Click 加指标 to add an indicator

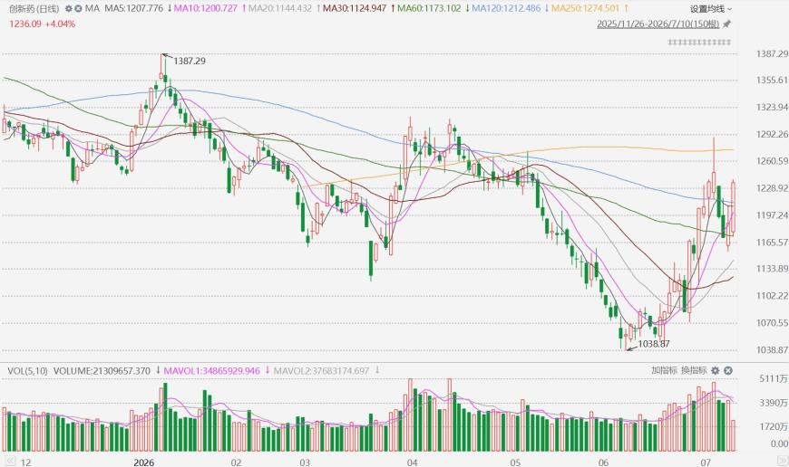click(664, 370)
